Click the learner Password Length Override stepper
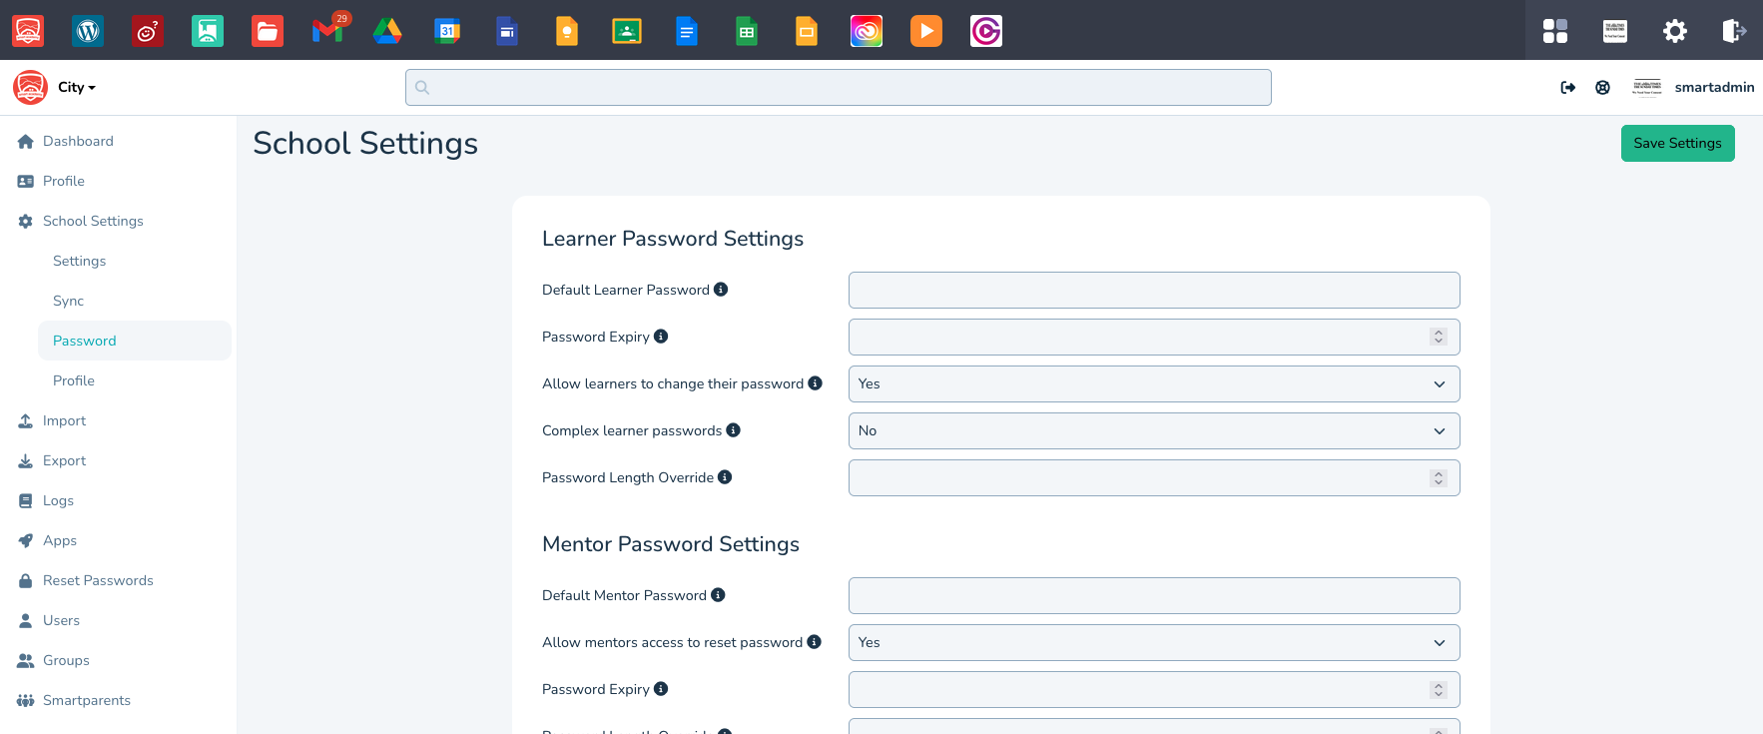 coord(1439,478)
